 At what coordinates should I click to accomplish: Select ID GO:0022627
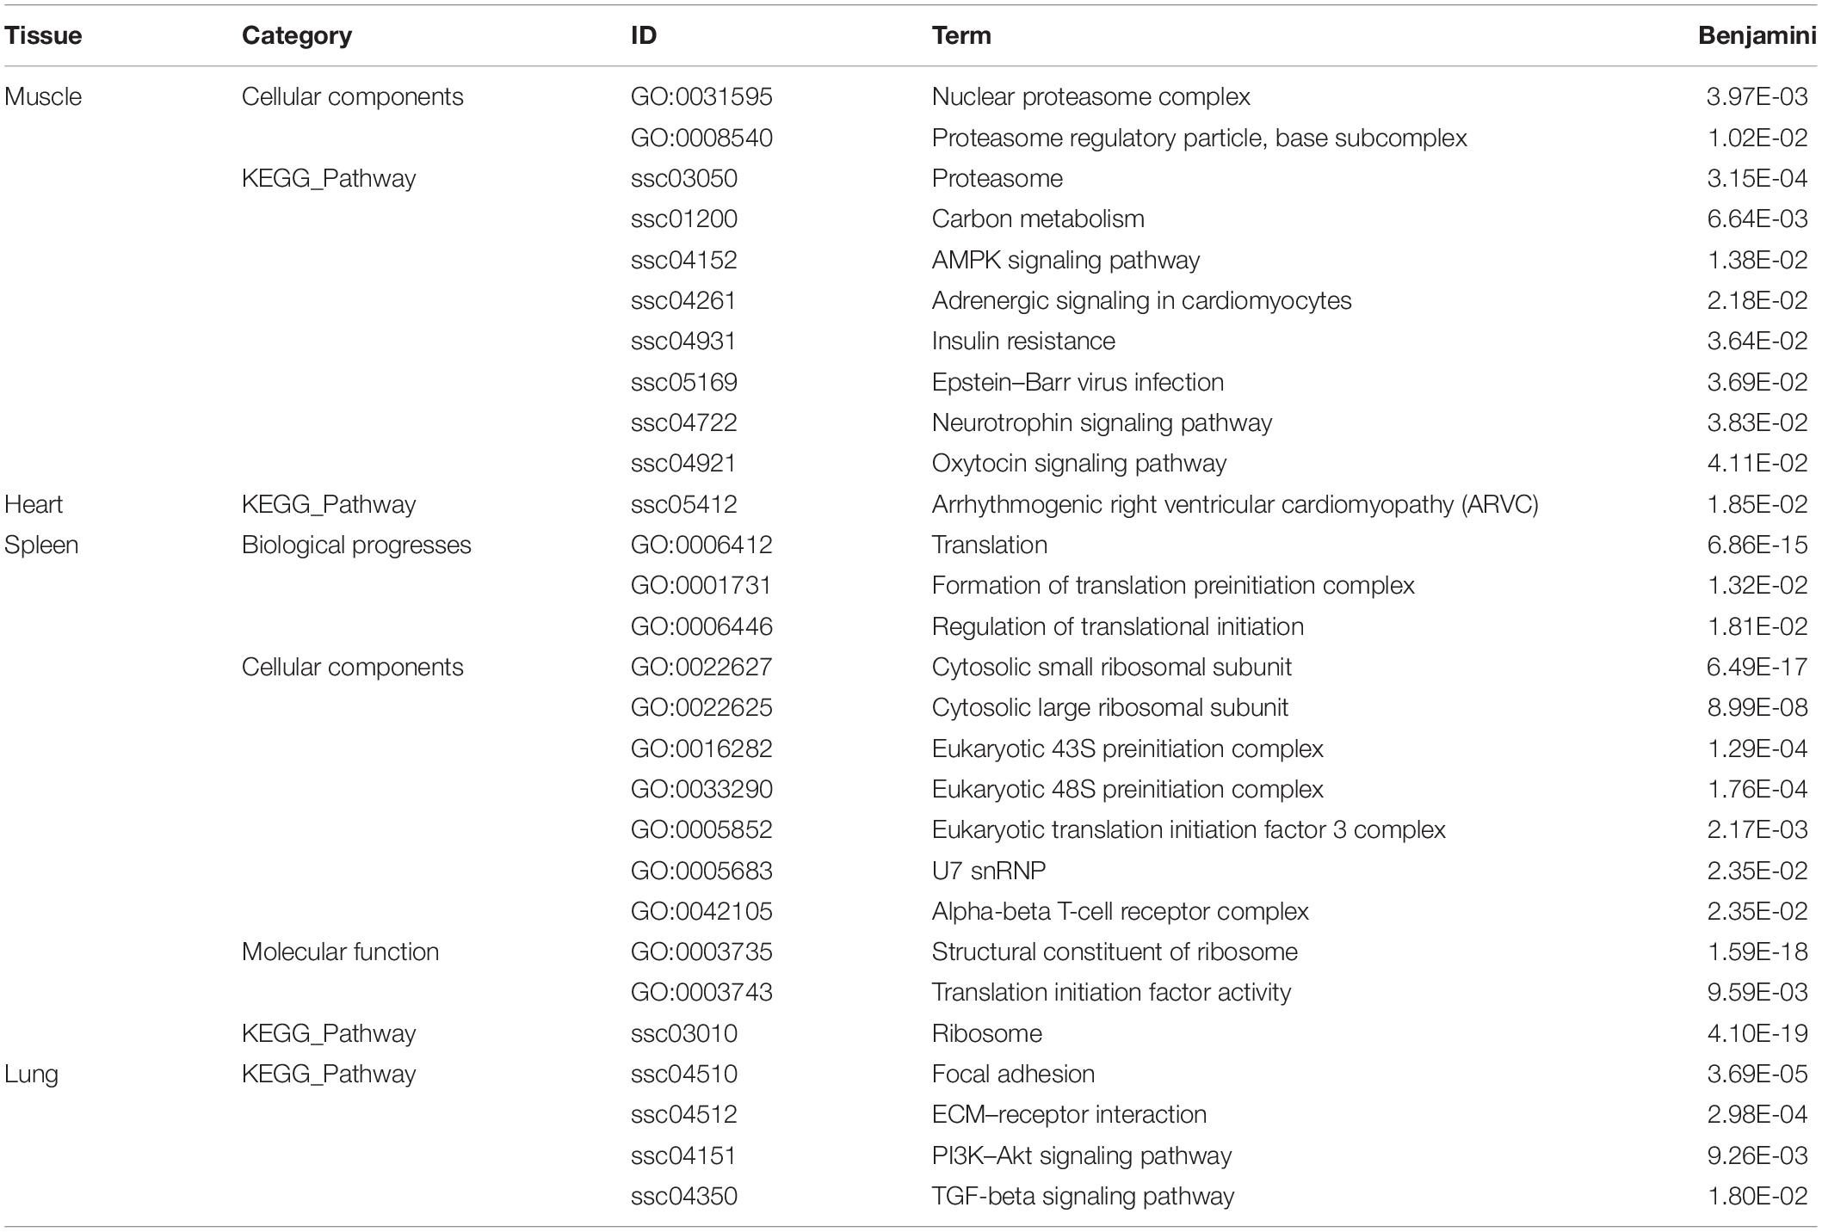pos(701,667)
